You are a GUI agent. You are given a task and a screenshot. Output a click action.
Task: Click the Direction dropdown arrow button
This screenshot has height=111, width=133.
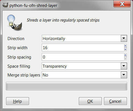point(124,38)
